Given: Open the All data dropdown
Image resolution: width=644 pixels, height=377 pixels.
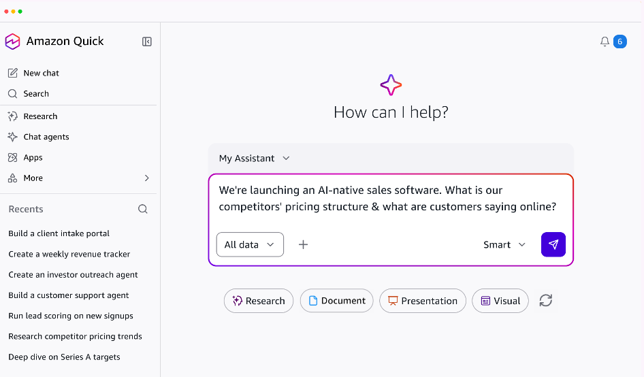Looking at the screenshot, I should pos(250,245).
